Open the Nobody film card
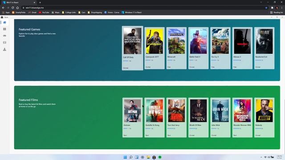 tap(264, 117)
